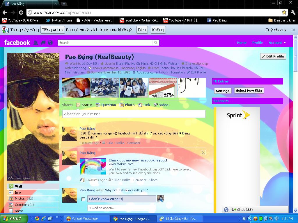298x223 pixels.
Task: Switch to Yahoo! Messenger taskbar window
Action: click(x=87, y=219)
